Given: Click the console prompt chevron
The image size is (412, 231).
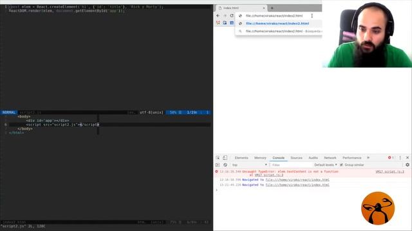Looking at the screenshot, I should coord(217,190).
